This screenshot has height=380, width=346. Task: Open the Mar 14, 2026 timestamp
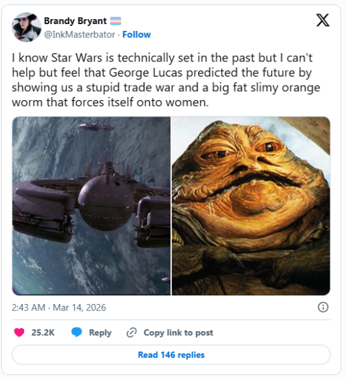point(79,308)
